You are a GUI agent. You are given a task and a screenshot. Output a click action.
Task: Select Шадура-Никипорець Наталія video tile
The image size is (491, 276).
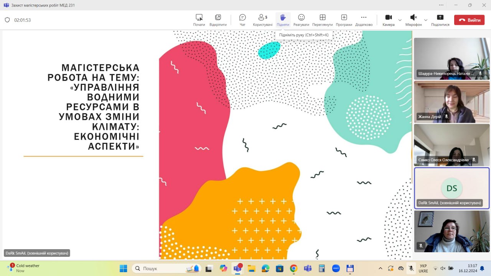452,59
